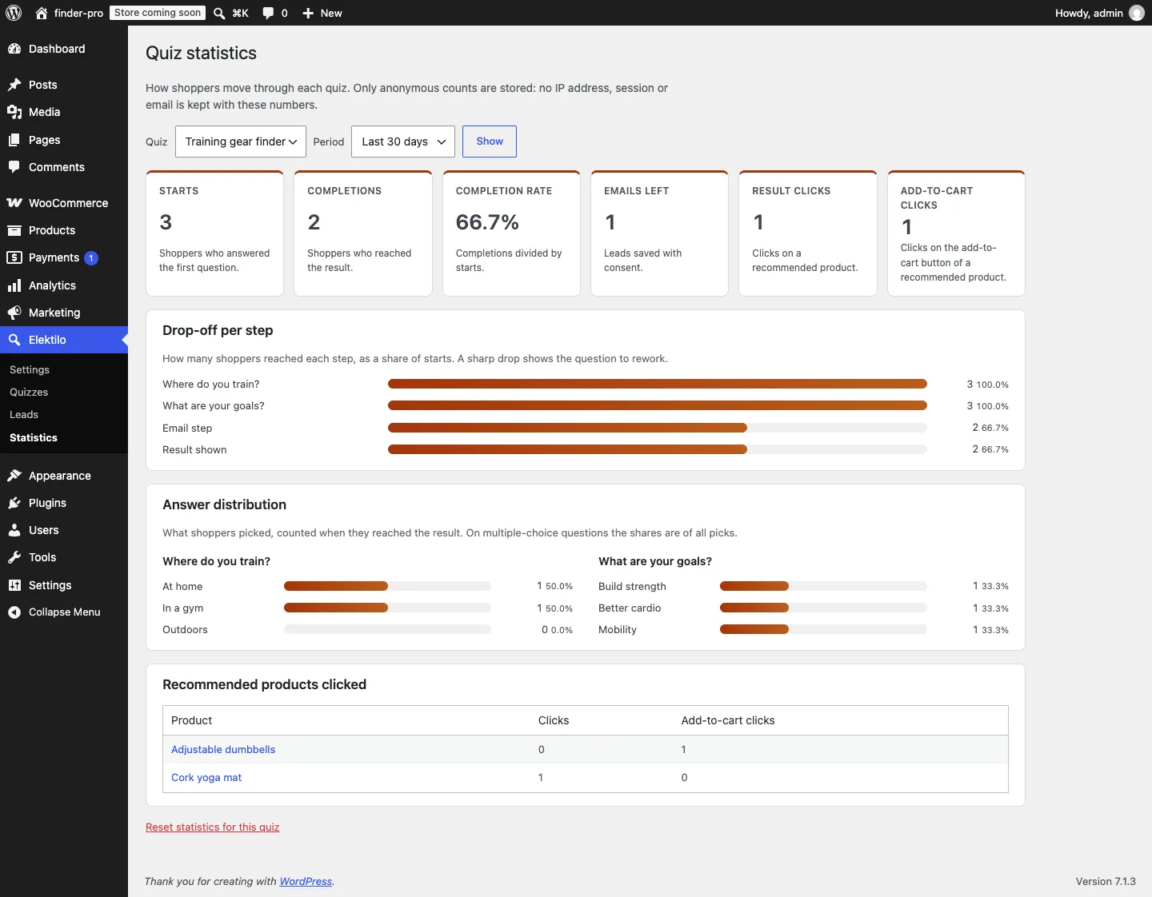Click the Posts pushpin icon
Viewport: 1152px width, 897px height.
point(14,85)
